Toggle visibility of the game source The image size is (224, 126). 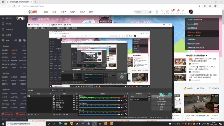pyautogui.click(x=74, y=105)
